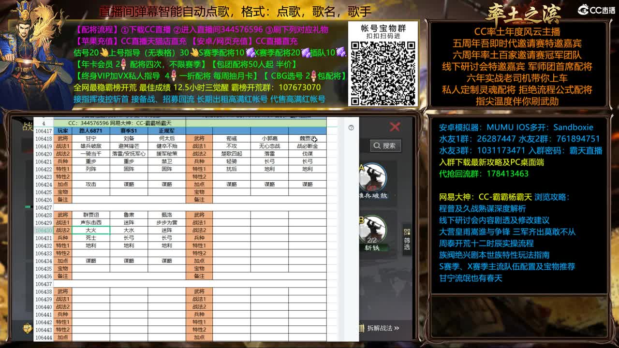Image resolution: width=619 pixels, height=348 pixels.
Task: Select the 甄洛 cell
Action: point(167,215)
